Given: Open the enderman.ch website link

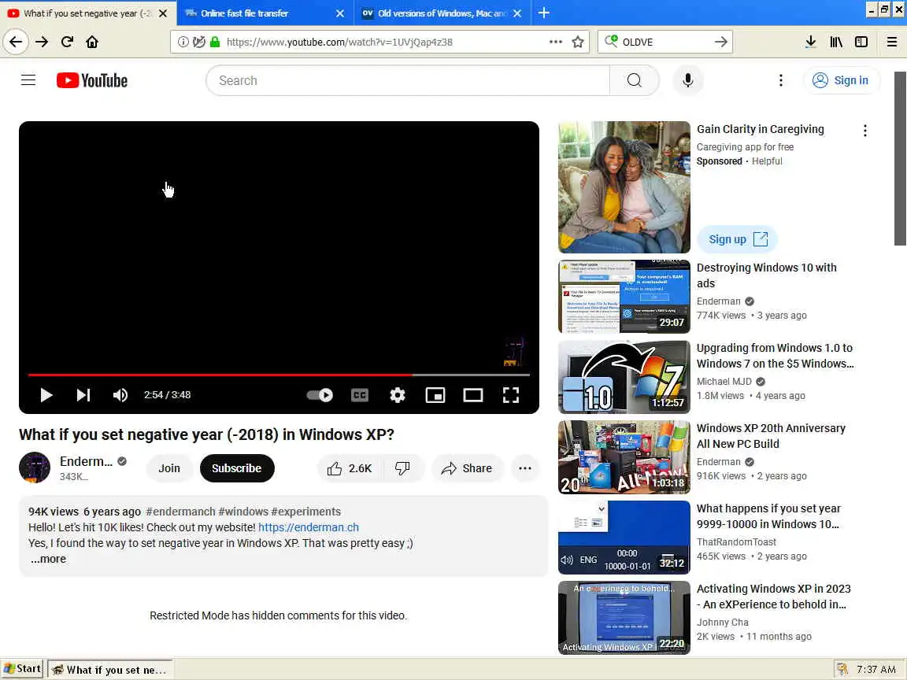Looking at the screenshot, I should click(309, 527).
